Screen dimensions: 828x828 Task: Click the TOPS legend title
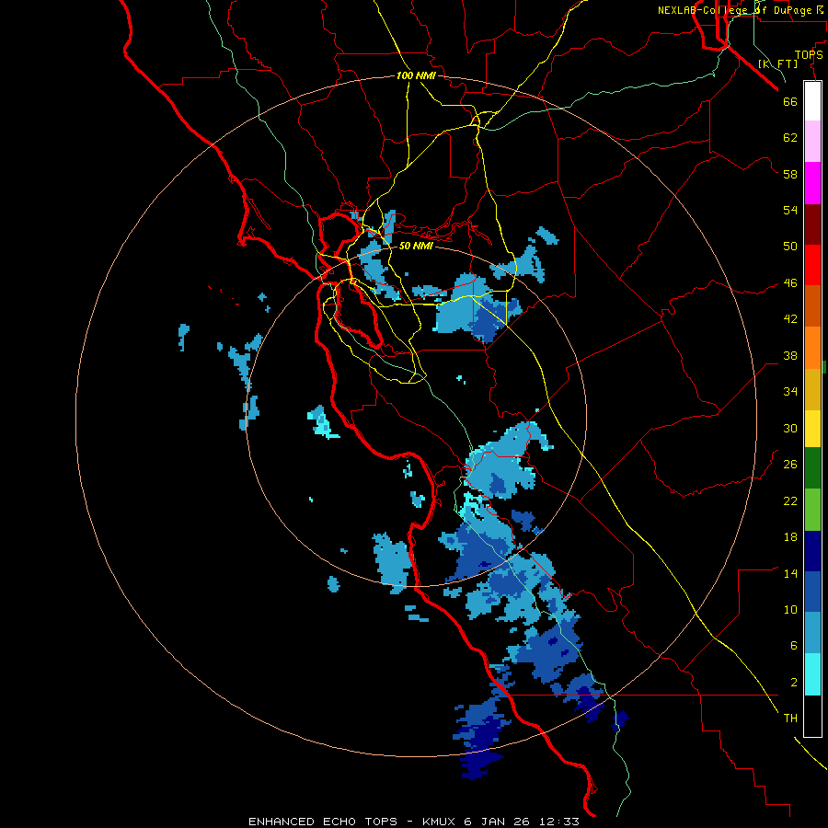point(809,55)
